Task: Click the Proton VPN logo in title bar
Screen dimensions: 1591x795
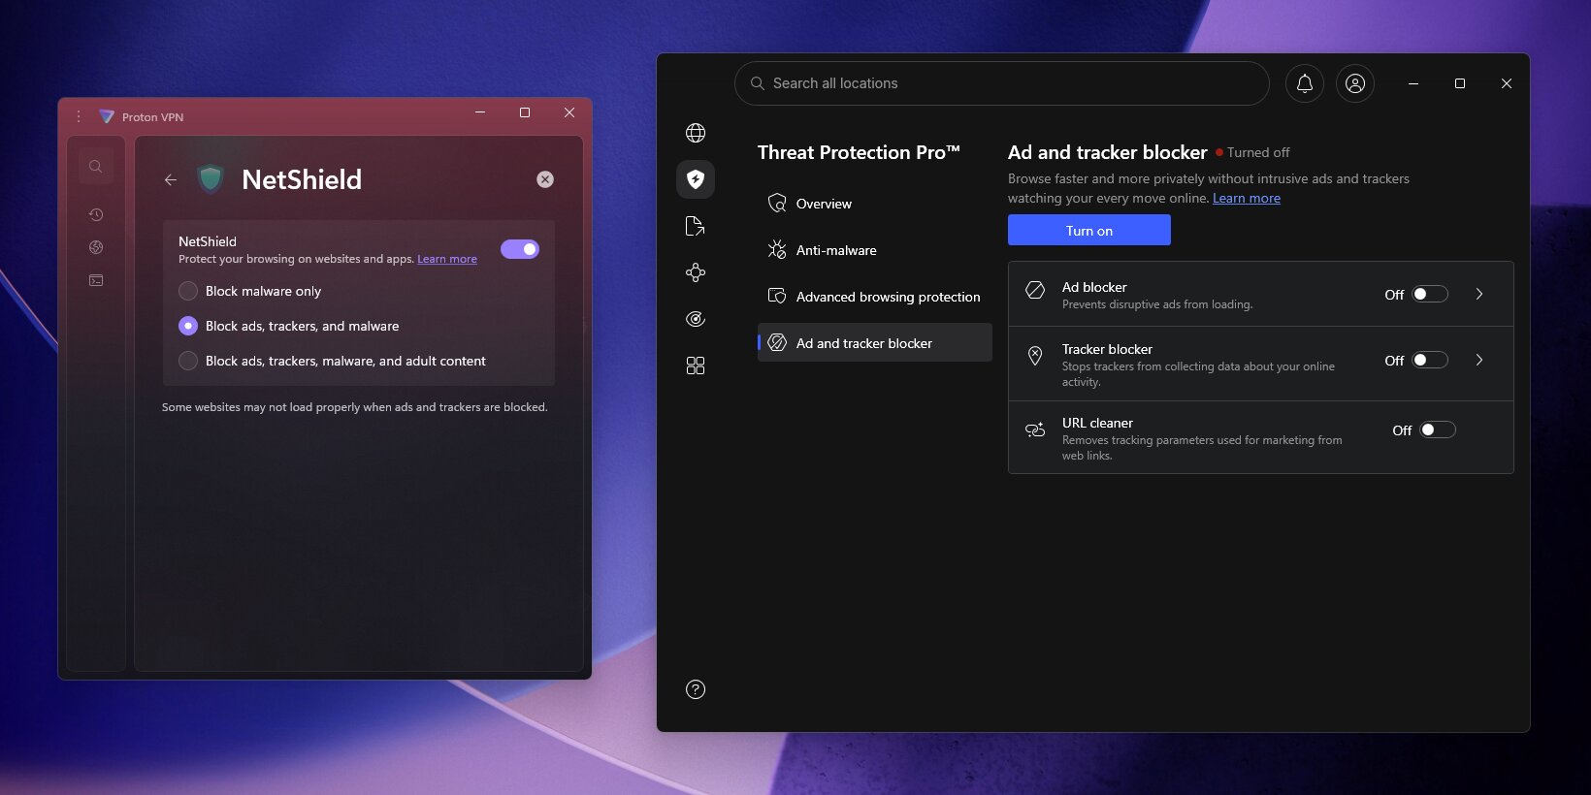Action: point(107,116)
